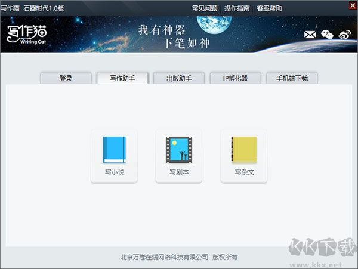Open 客服帮助 support link
The image size is (358, 269).
point(269,8)
